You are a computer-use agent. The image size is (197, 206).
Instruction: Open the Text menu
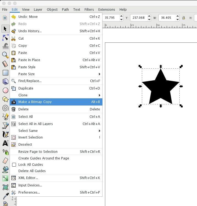pos(77,9)
